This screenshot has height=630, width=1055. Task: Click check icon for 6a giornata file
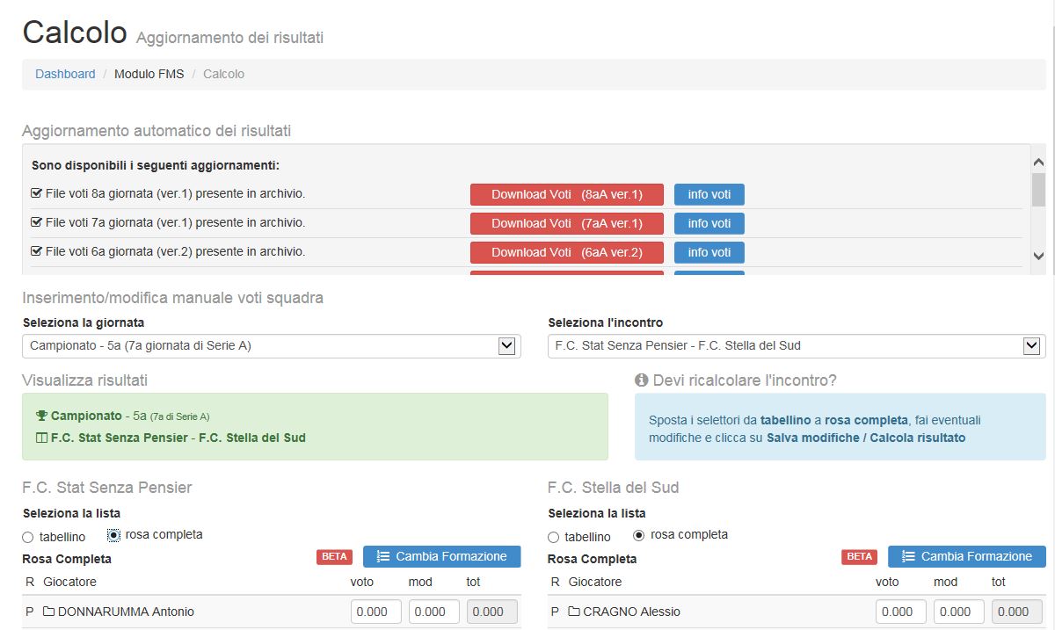36,251
